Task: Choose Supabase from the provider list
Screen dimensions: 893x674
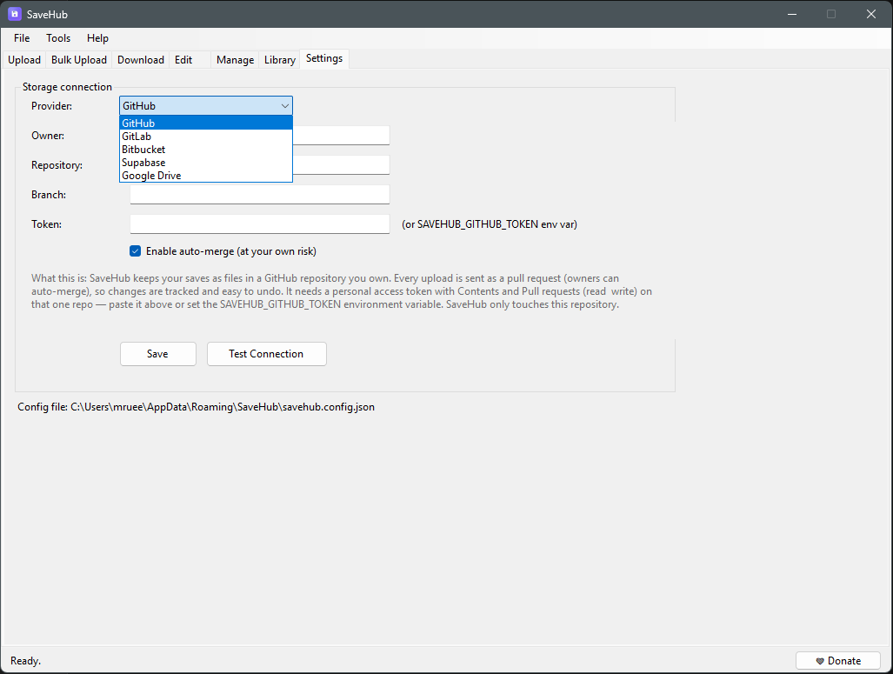Action: (206, 163)
